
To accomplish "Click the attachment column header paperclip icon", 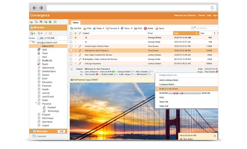I will pos(80,33).
